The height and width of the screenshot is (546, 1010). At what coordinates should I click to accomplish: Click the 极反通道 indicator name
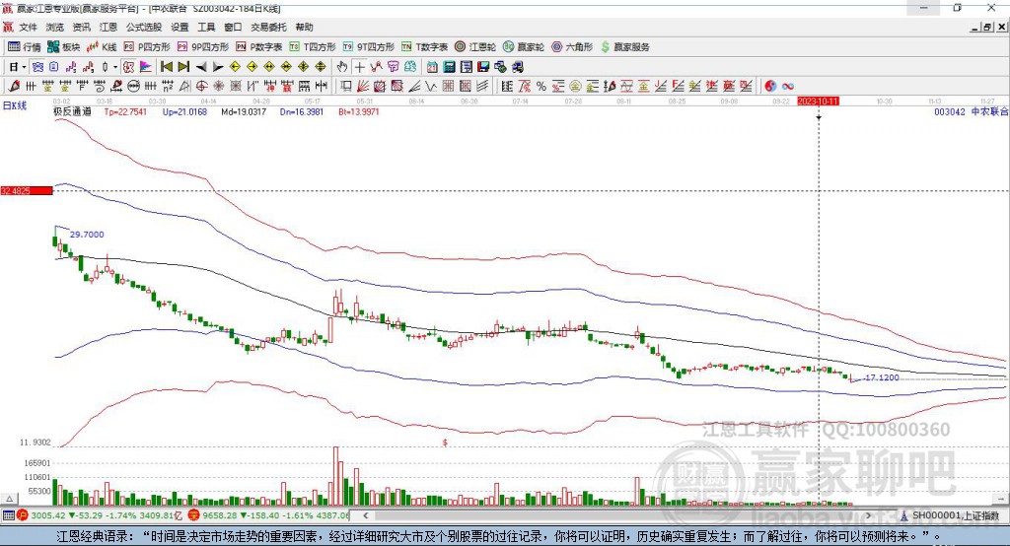(x=72, y=111)
